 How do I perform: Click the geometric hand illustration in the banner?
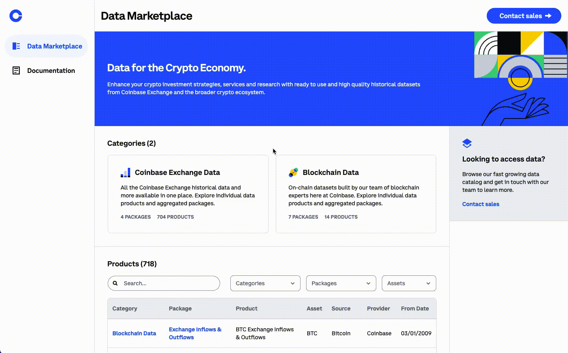point(521,79)
